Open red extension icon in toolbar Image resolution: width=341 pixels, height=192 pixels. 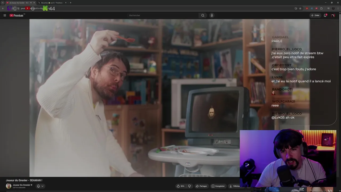click(316, 8)
